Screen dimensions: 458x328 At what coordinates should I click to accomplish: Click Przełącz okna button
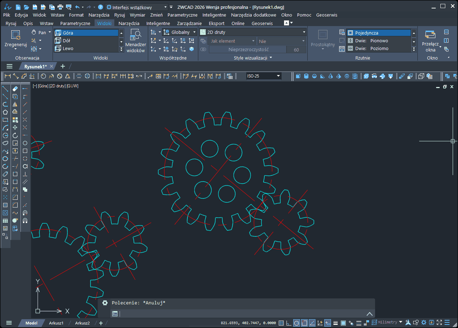430,41
